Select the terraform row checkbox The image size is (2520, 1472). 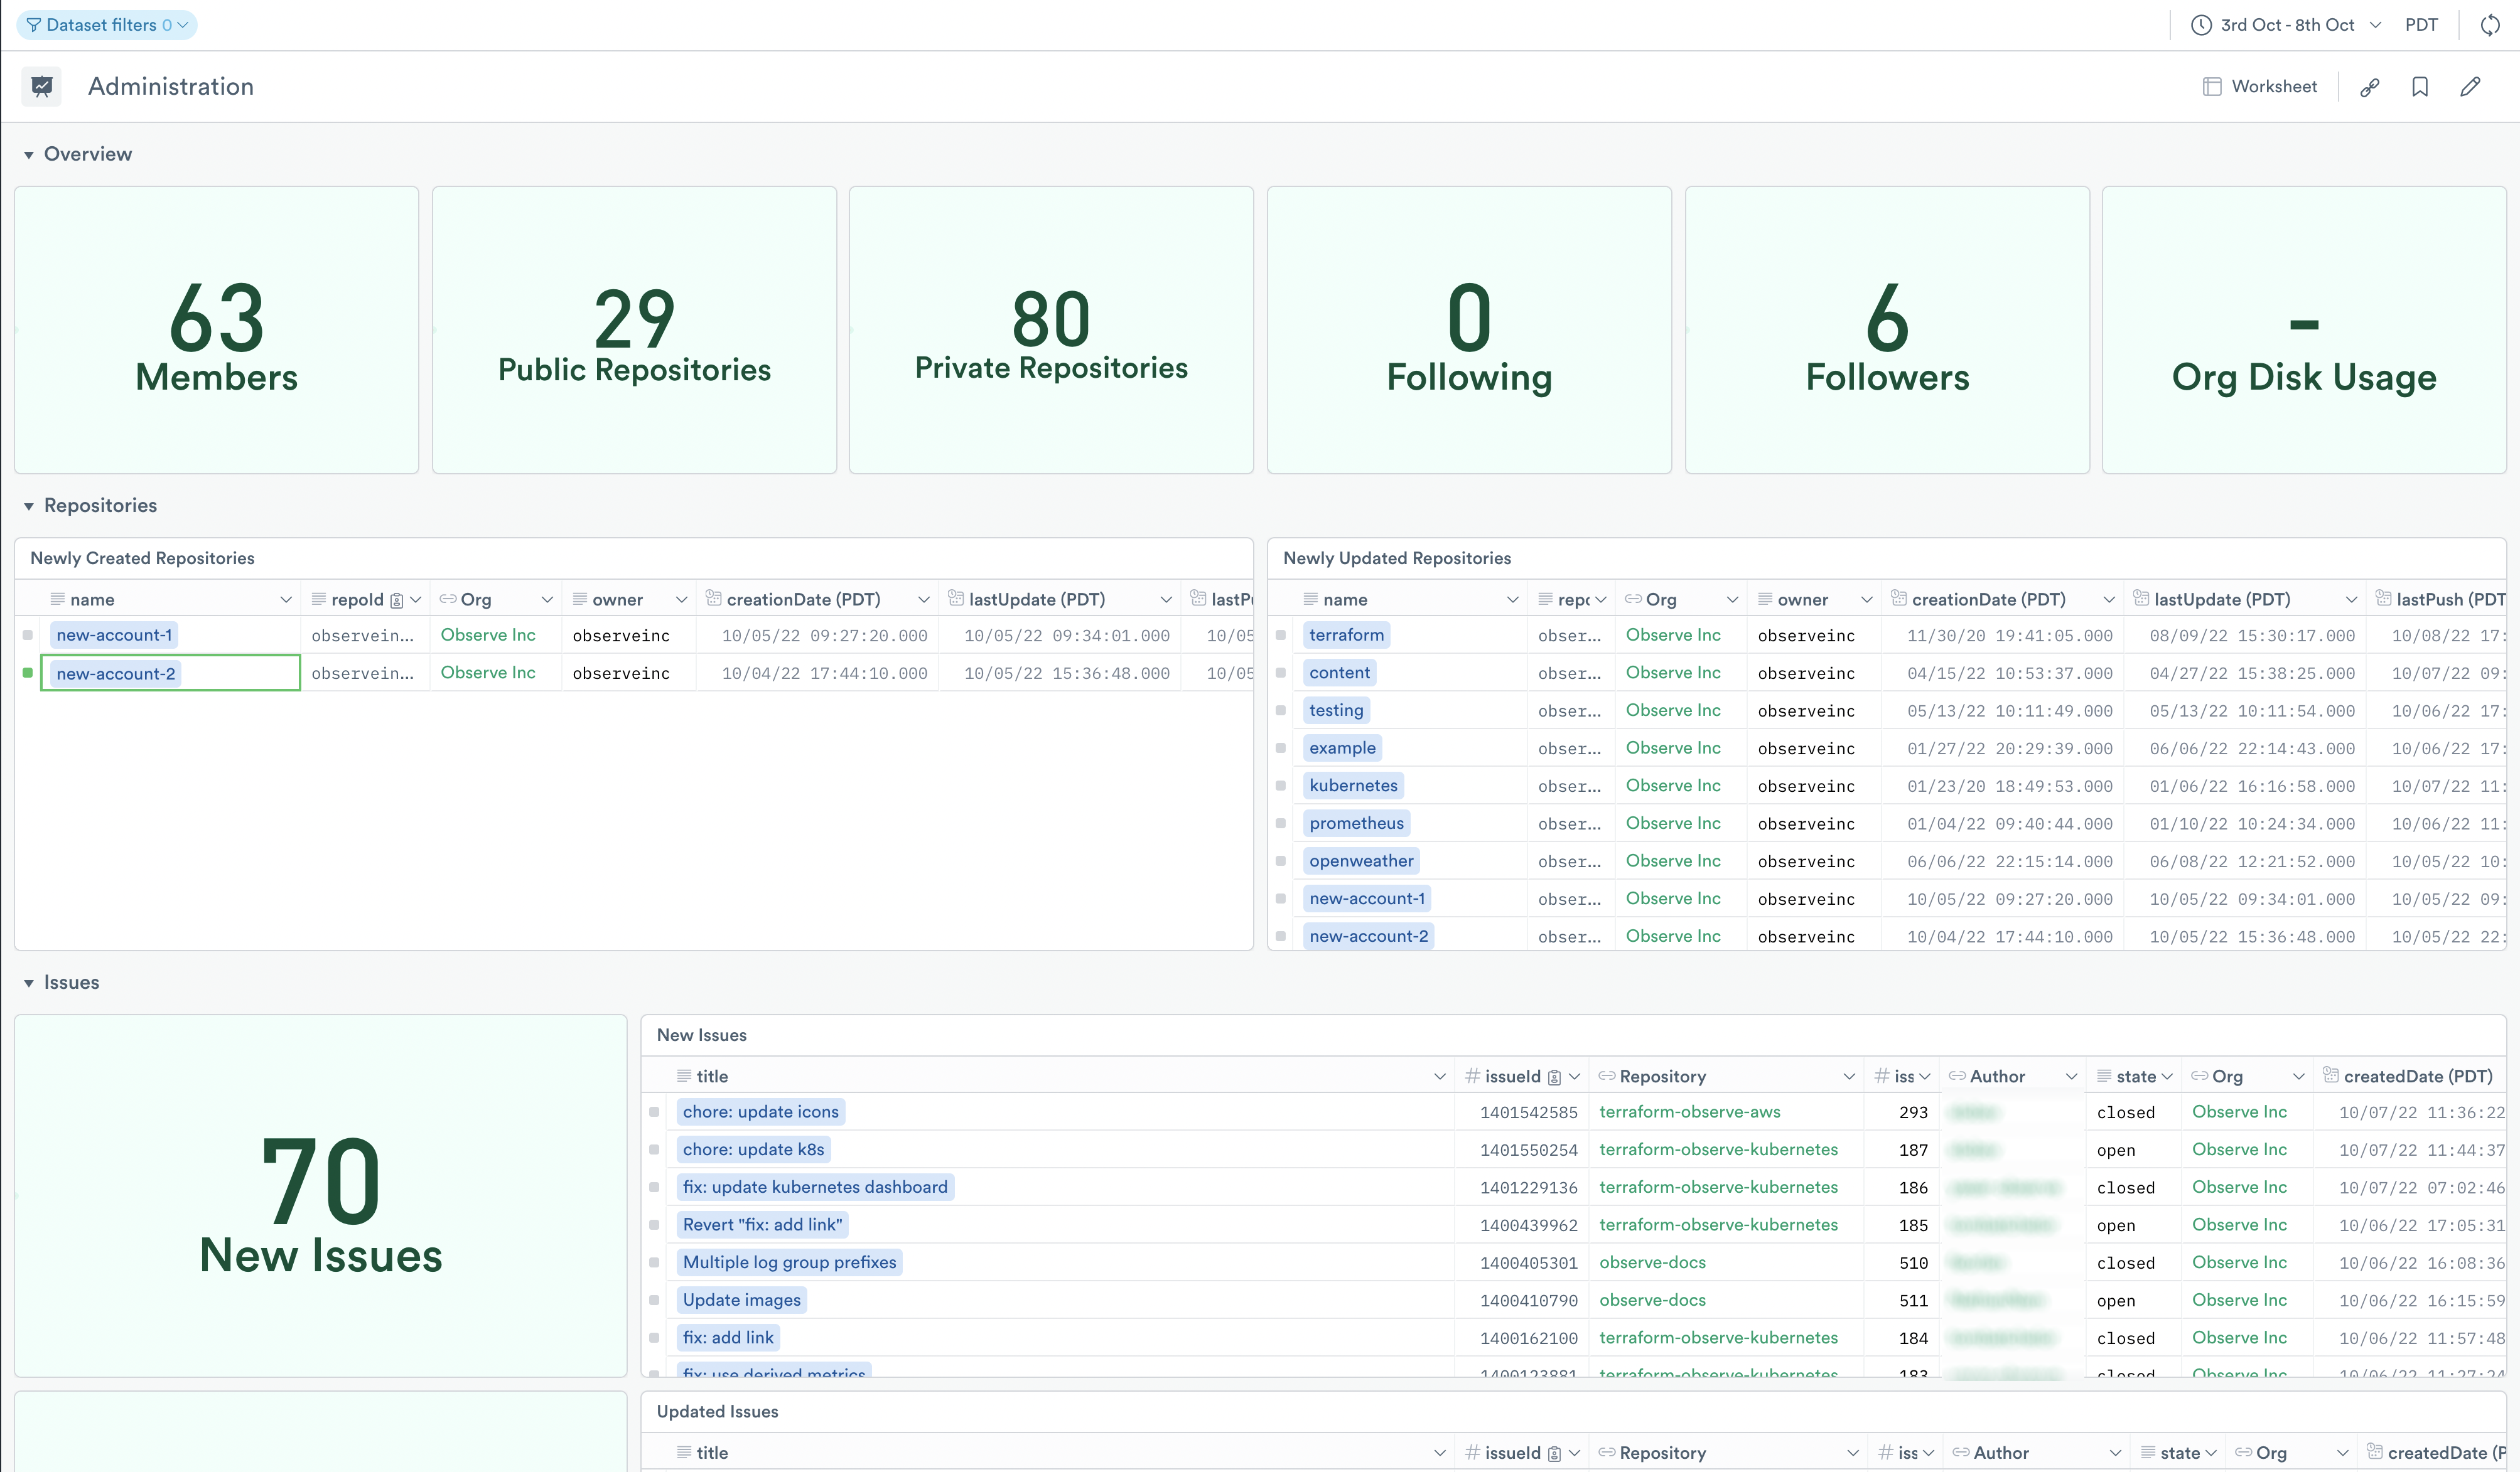[1280, 634]
